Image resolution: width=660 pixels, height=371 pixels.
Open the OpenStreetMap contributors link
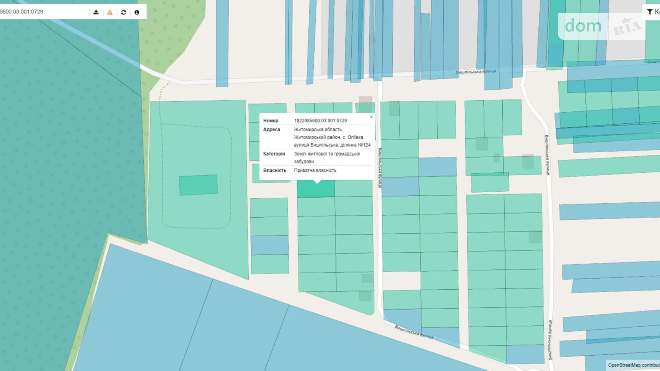point(633,365)
